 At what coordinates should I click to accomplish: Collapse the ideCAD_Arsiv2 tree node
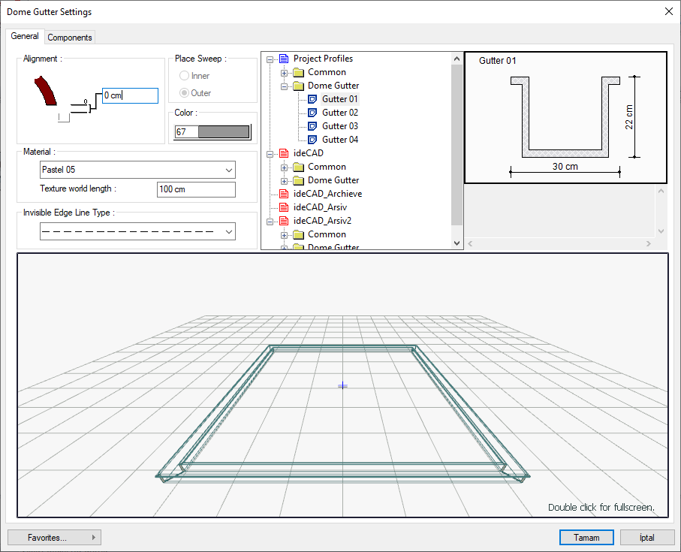pos(270,221)
